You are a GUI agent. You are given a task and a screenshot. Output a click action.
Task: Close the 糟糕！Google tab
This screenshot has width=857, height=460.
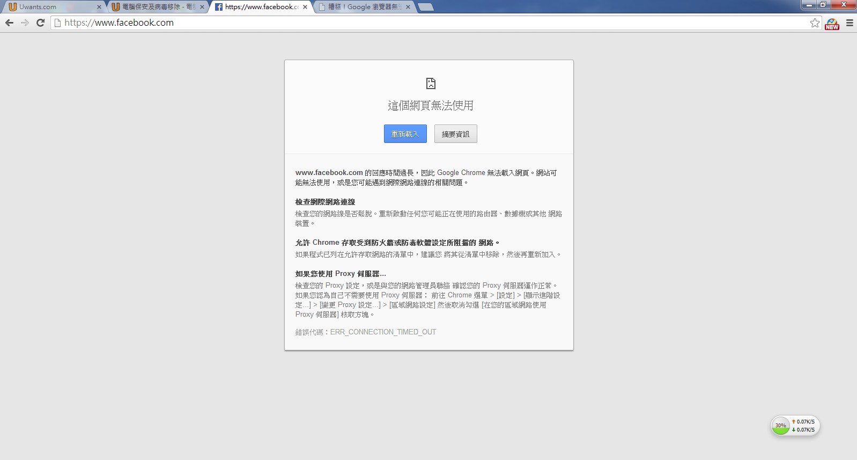point(408,7)
